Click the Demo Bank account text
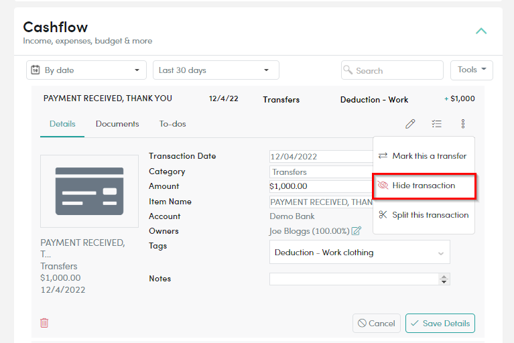Screen dimensions: 514x343 coord(292,216)
